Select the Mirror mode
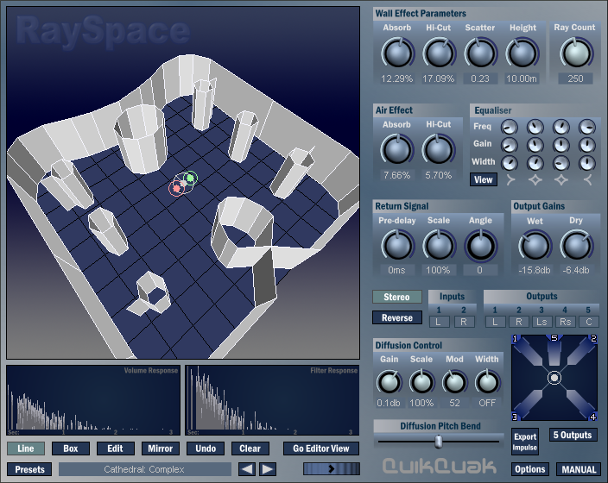 point(160,448)
